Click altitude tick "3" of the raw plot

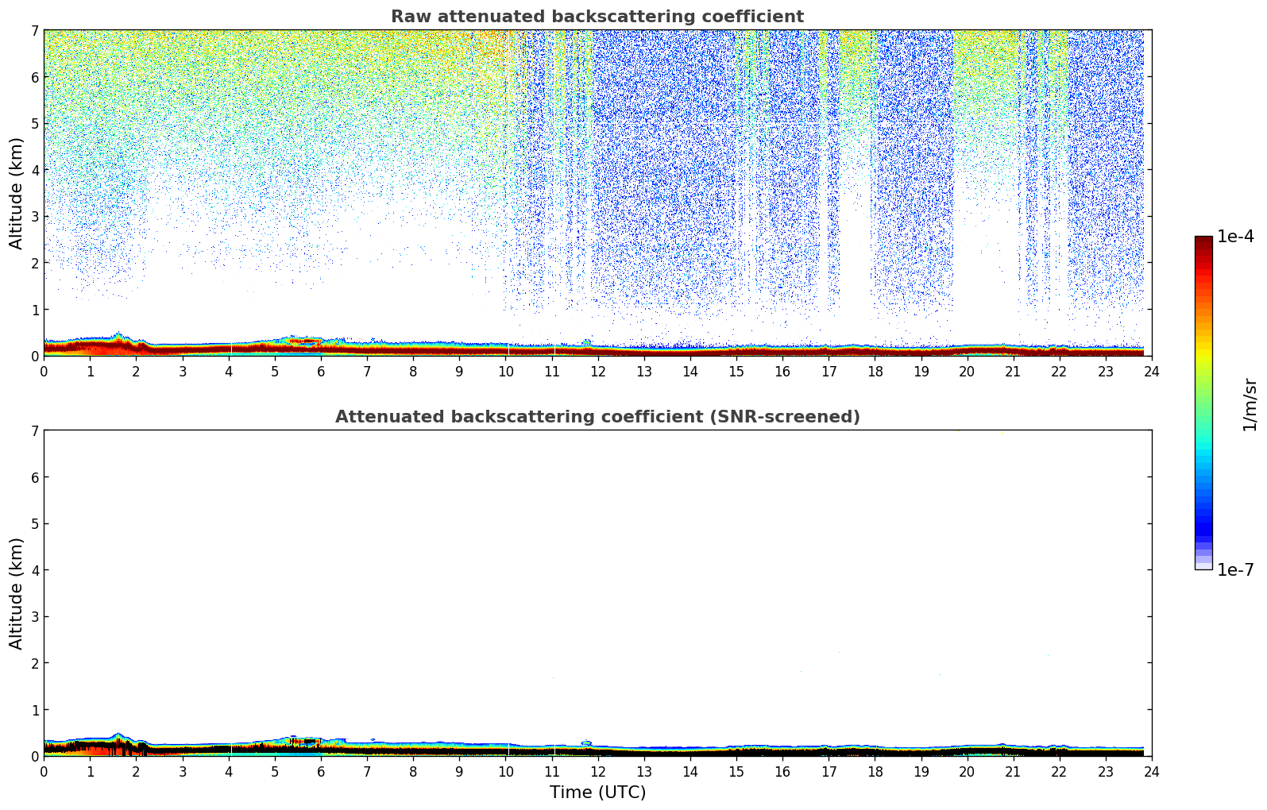click(34, 216)
